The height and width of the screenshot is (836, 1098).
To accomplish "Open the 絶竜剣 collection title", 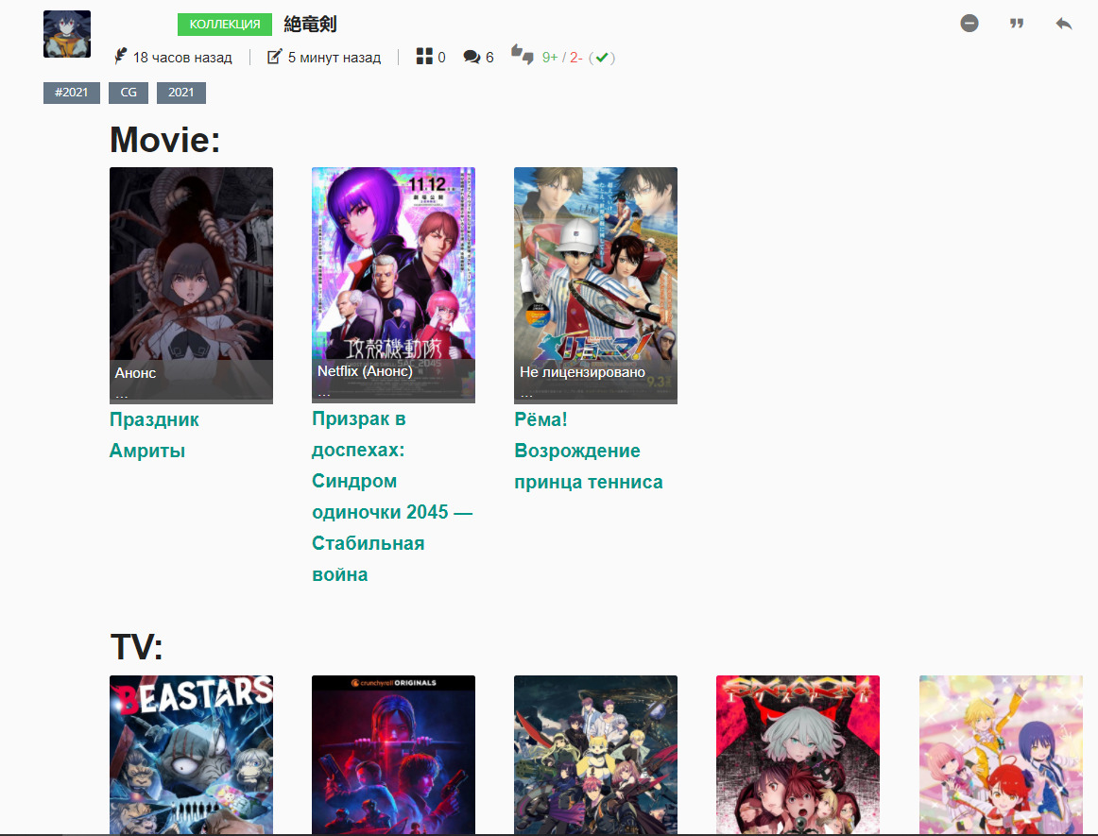I will 310,25.
